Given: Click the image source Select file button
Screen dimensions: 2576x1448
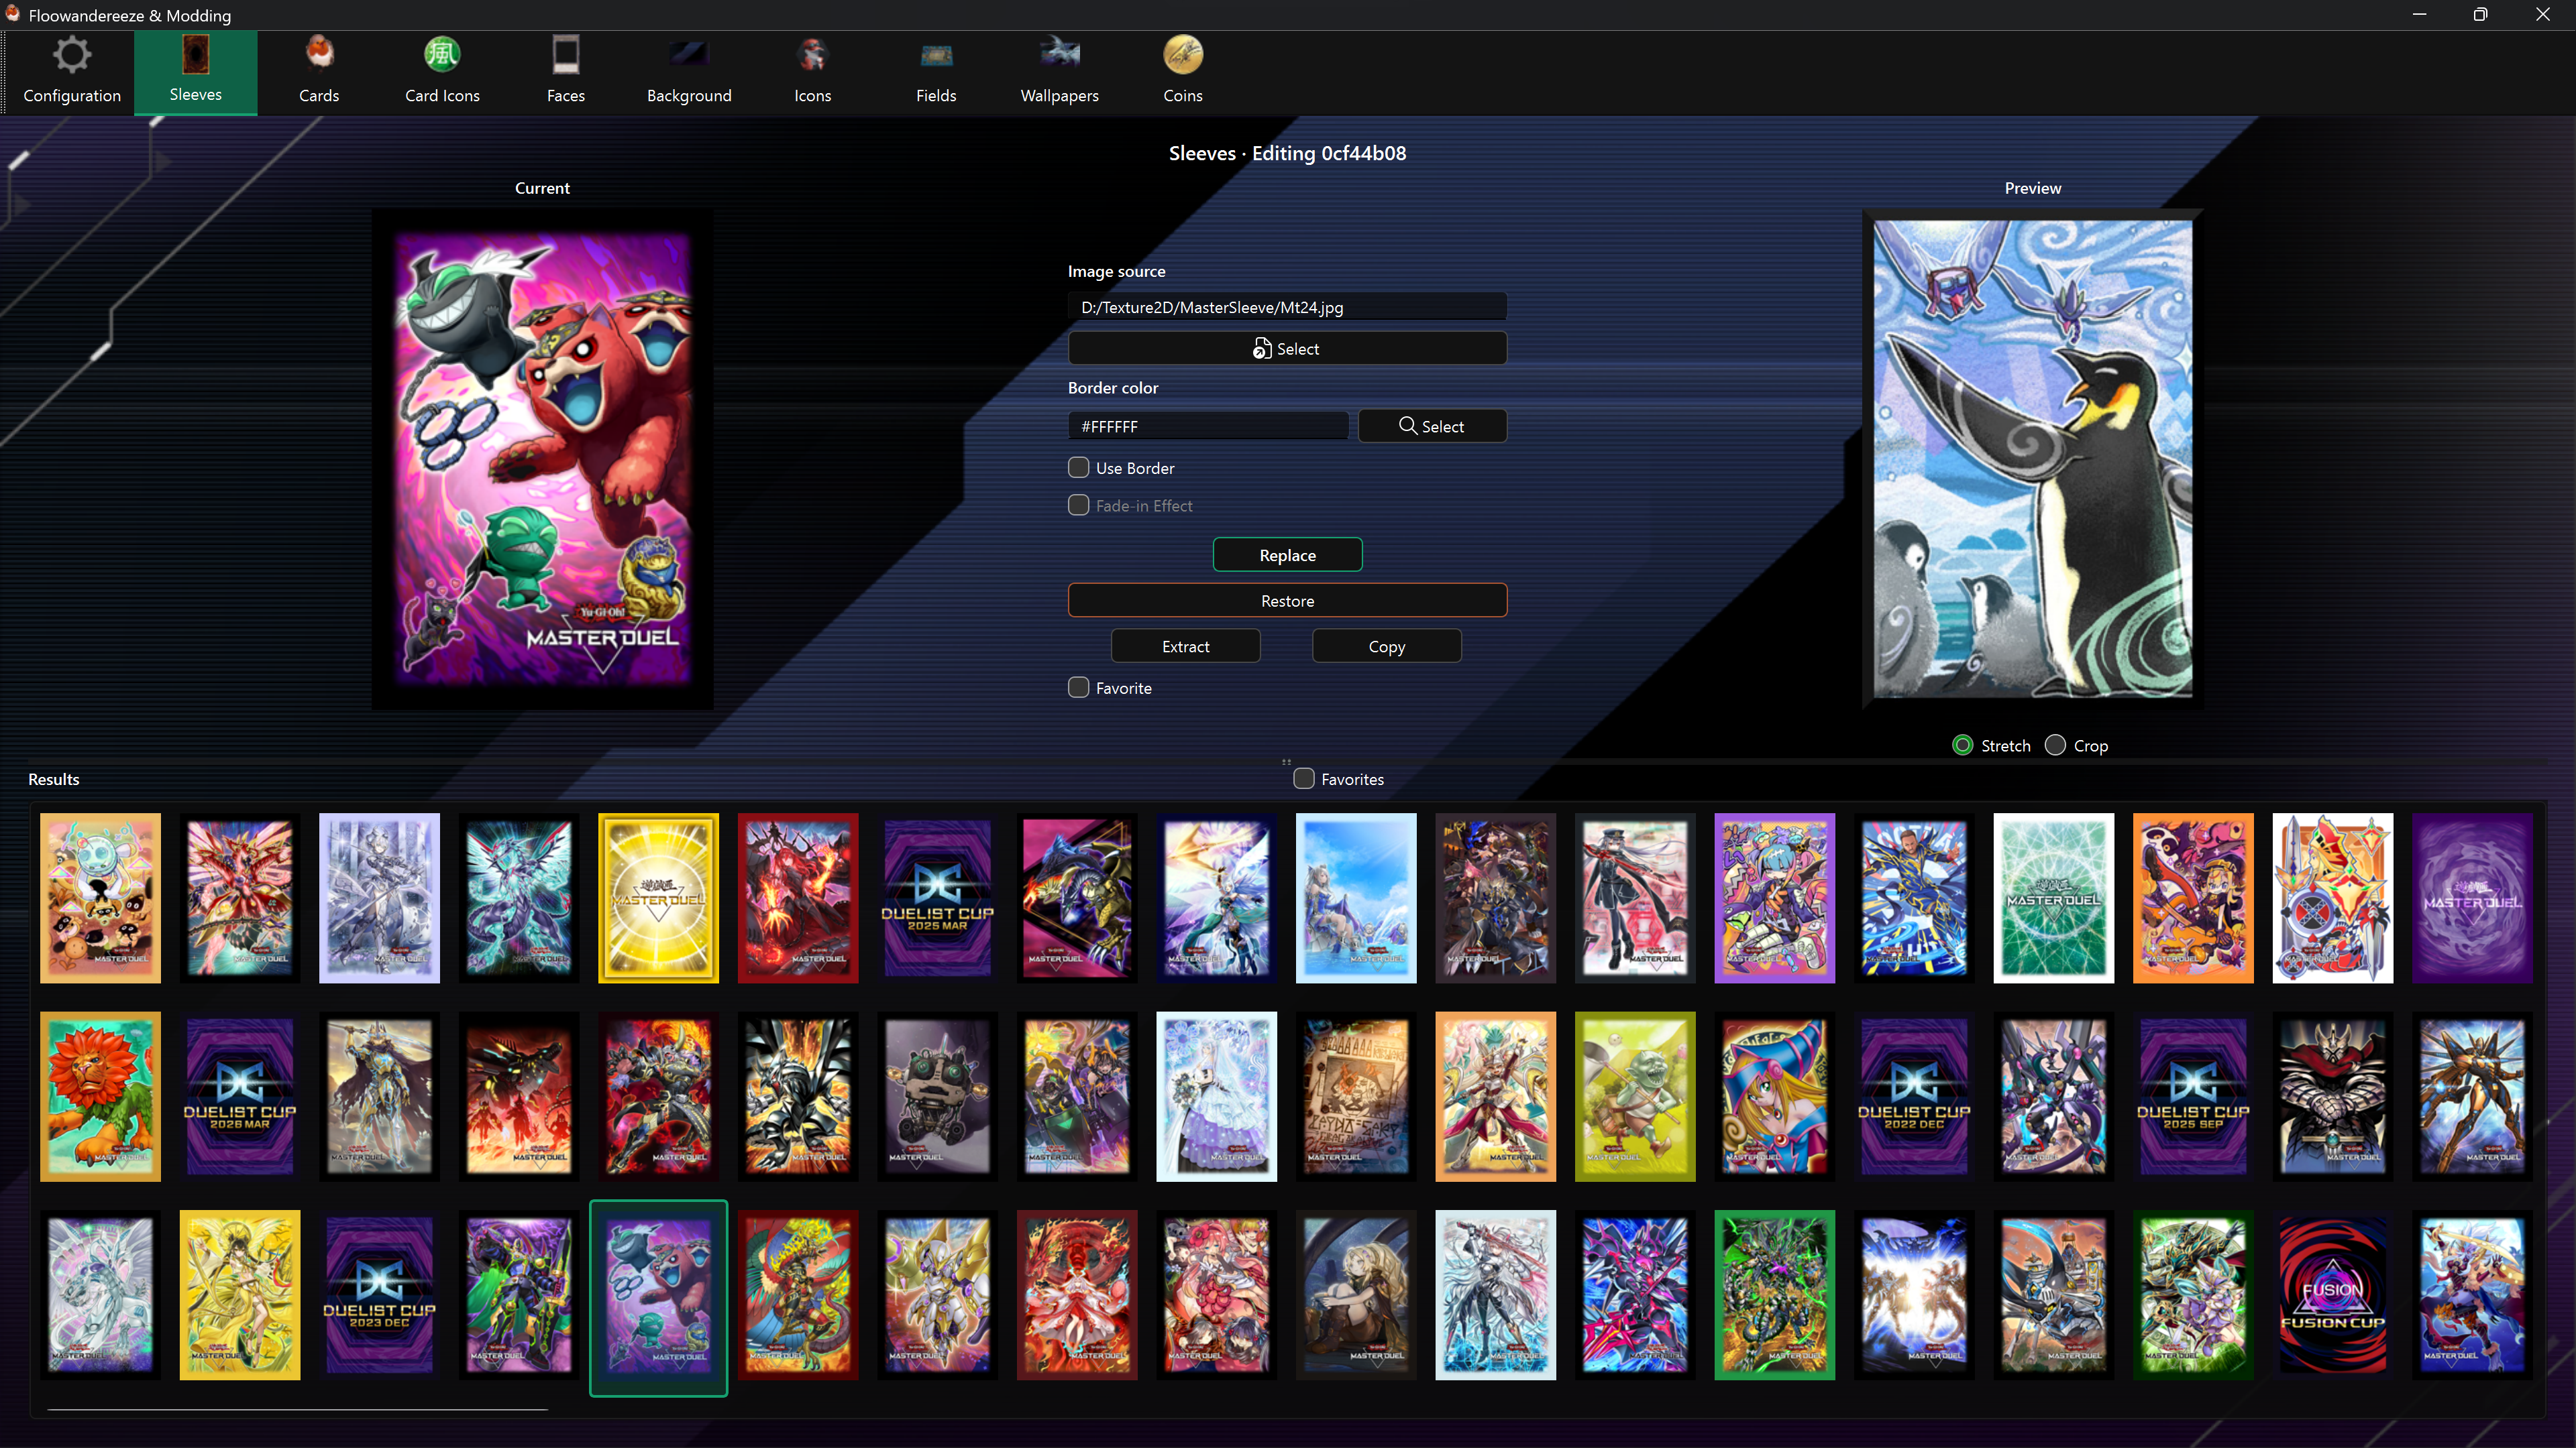Looking at the screenshot, I should click(1287, 348).
